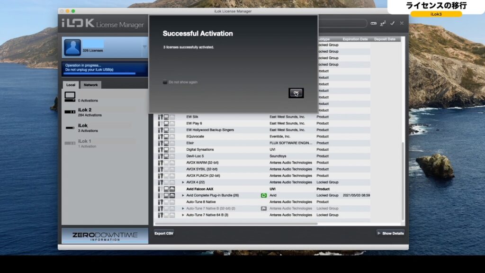Click the computer icon in the EW Silk row

166,117
